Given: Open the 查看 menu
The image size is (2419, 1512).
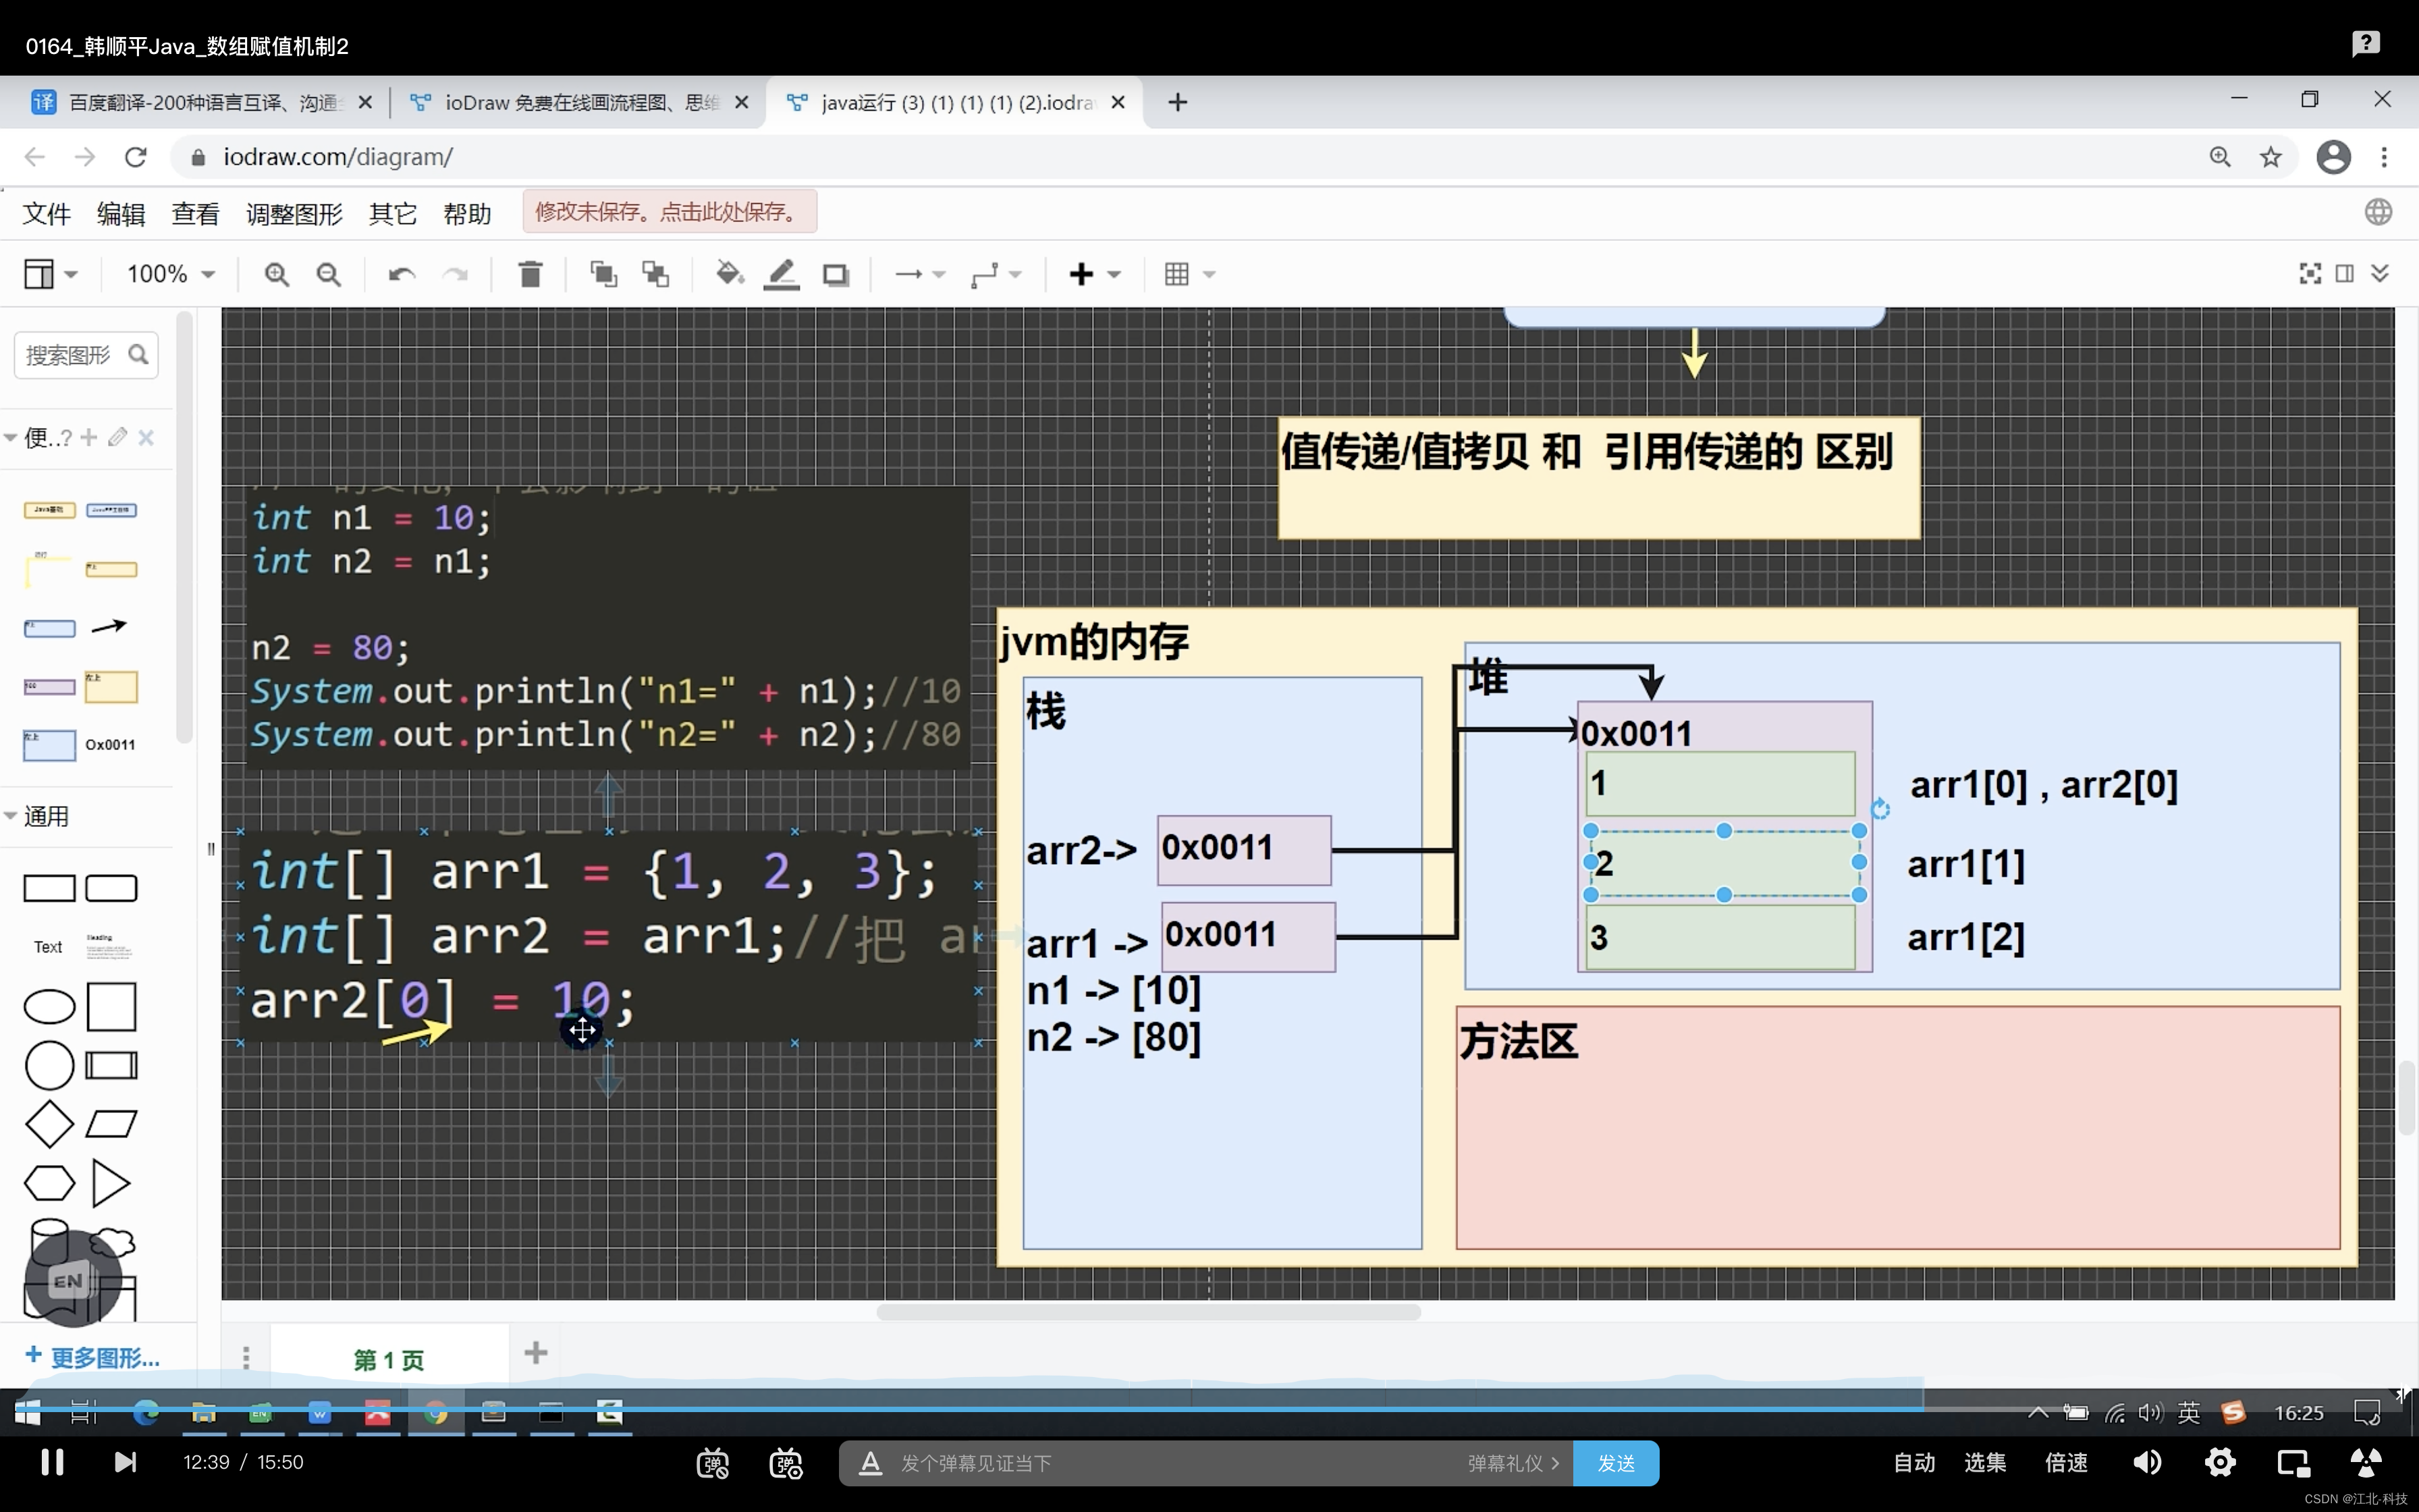Looking at the screenshot, I should click(x=195, y=214).
